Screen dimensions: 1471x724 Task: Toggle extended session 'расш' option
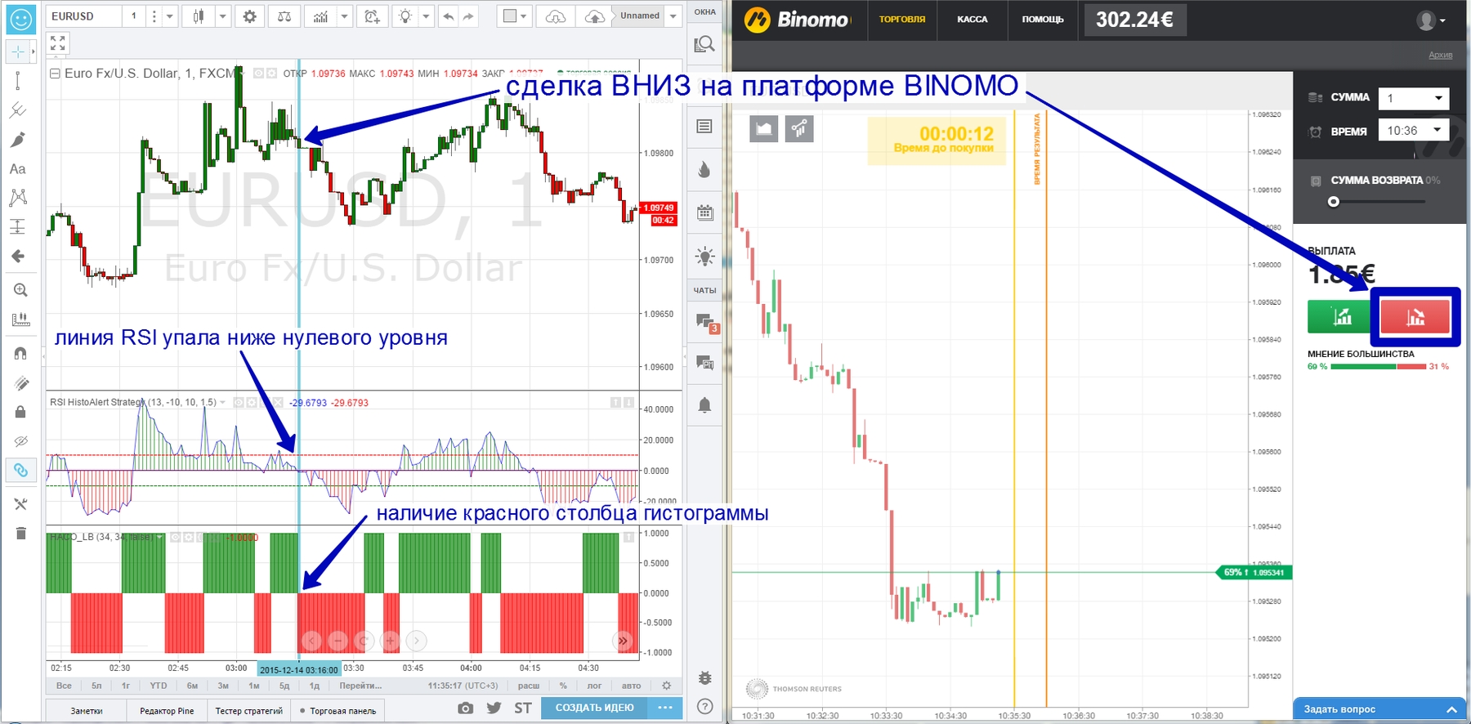pos(529,686)
